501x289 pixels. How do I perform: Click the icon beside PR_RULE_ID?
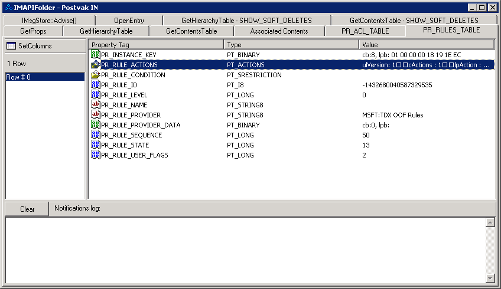[x=95, y=85]
